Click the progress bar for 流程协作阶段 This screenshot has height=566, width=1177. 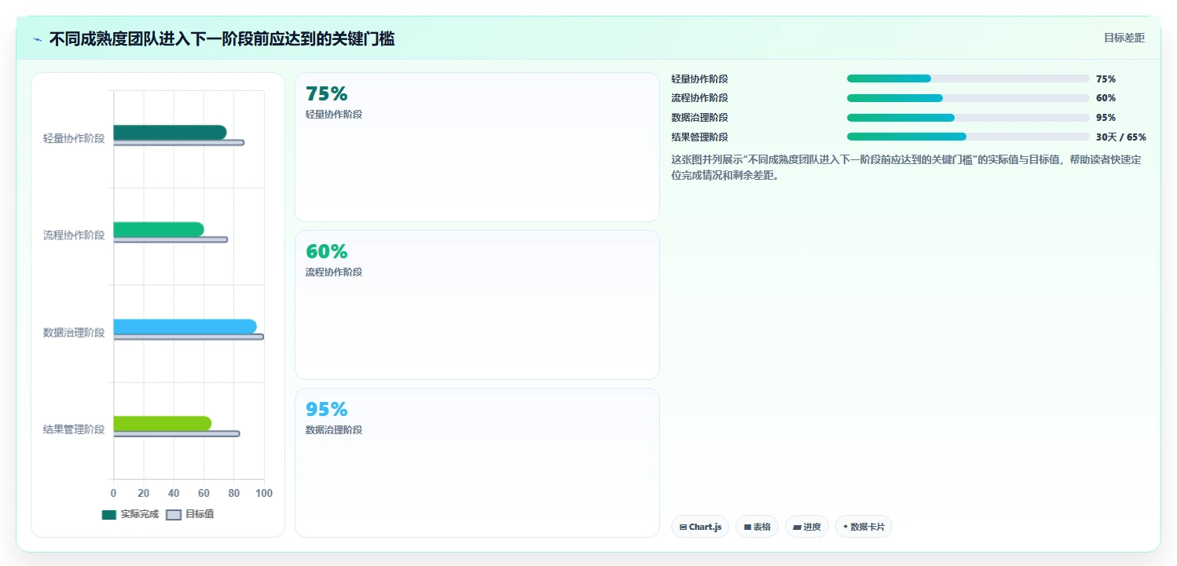coord(968,98)
